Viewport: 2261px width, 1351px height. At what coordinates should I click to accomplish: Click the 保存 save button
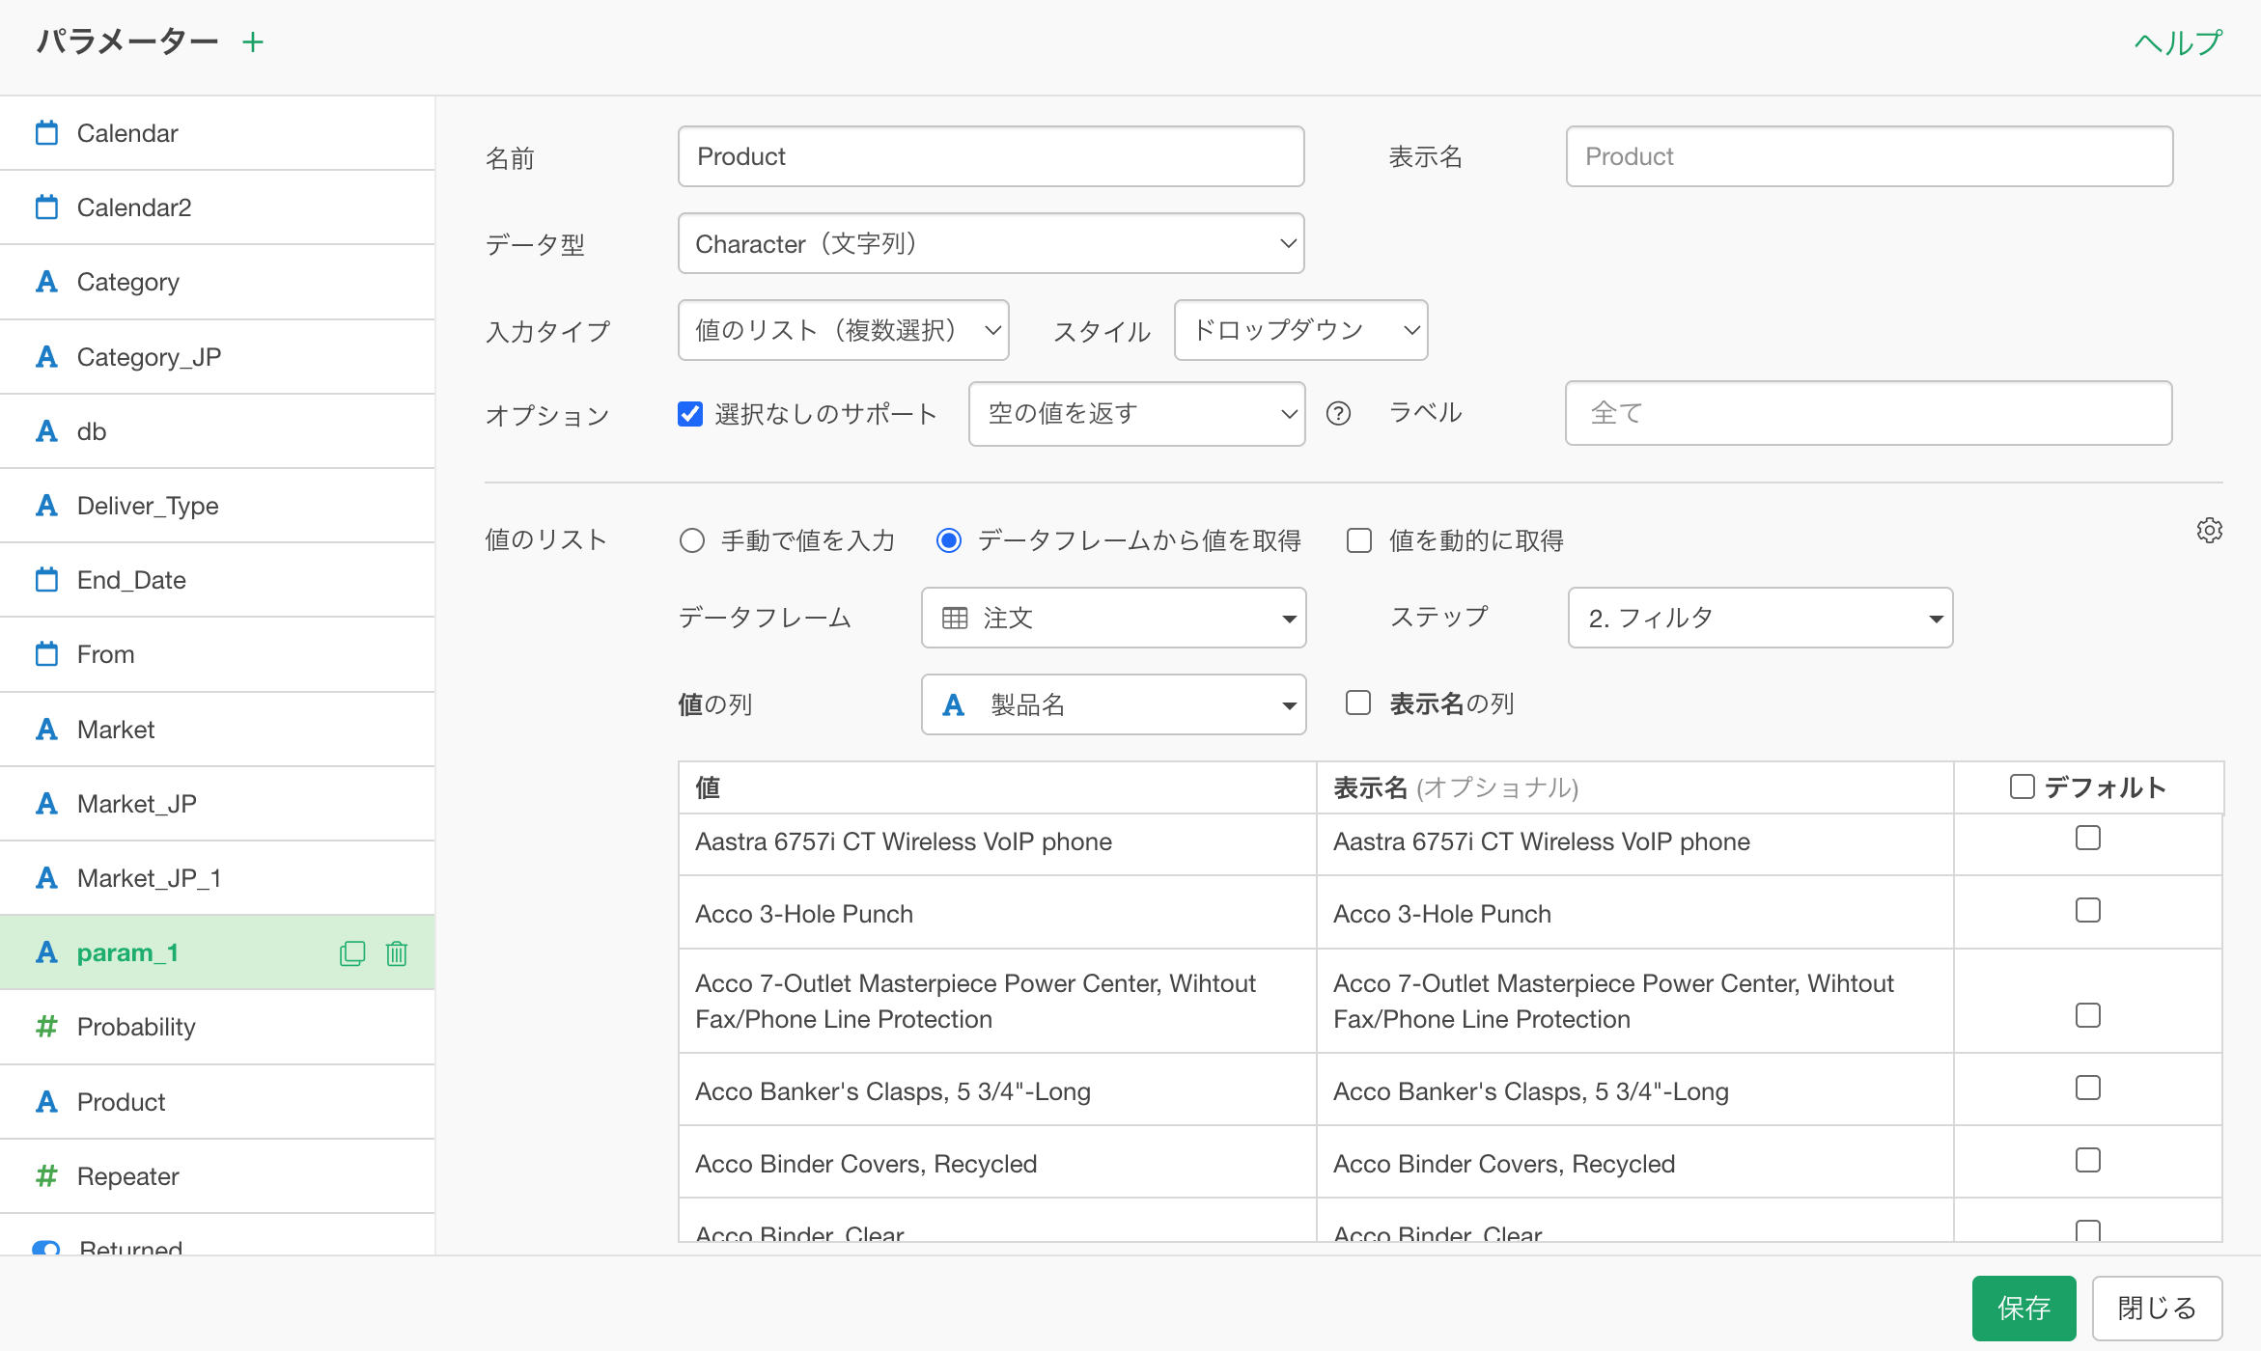[x=2024, y=1308]
